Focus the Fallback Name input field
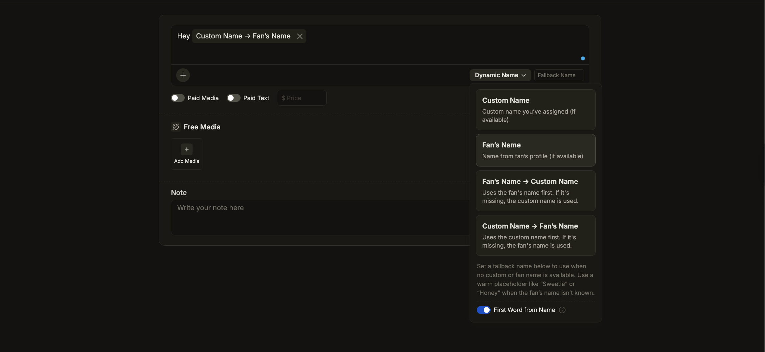 (x=559, y=75)
